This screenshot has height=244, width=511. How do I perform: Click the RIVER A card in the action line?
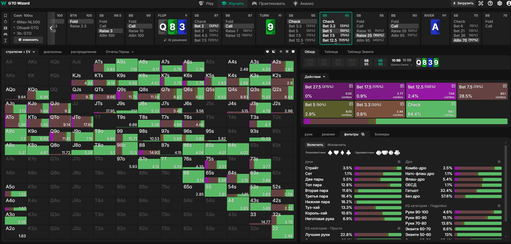pyautogui.click(x=435, y=27)
